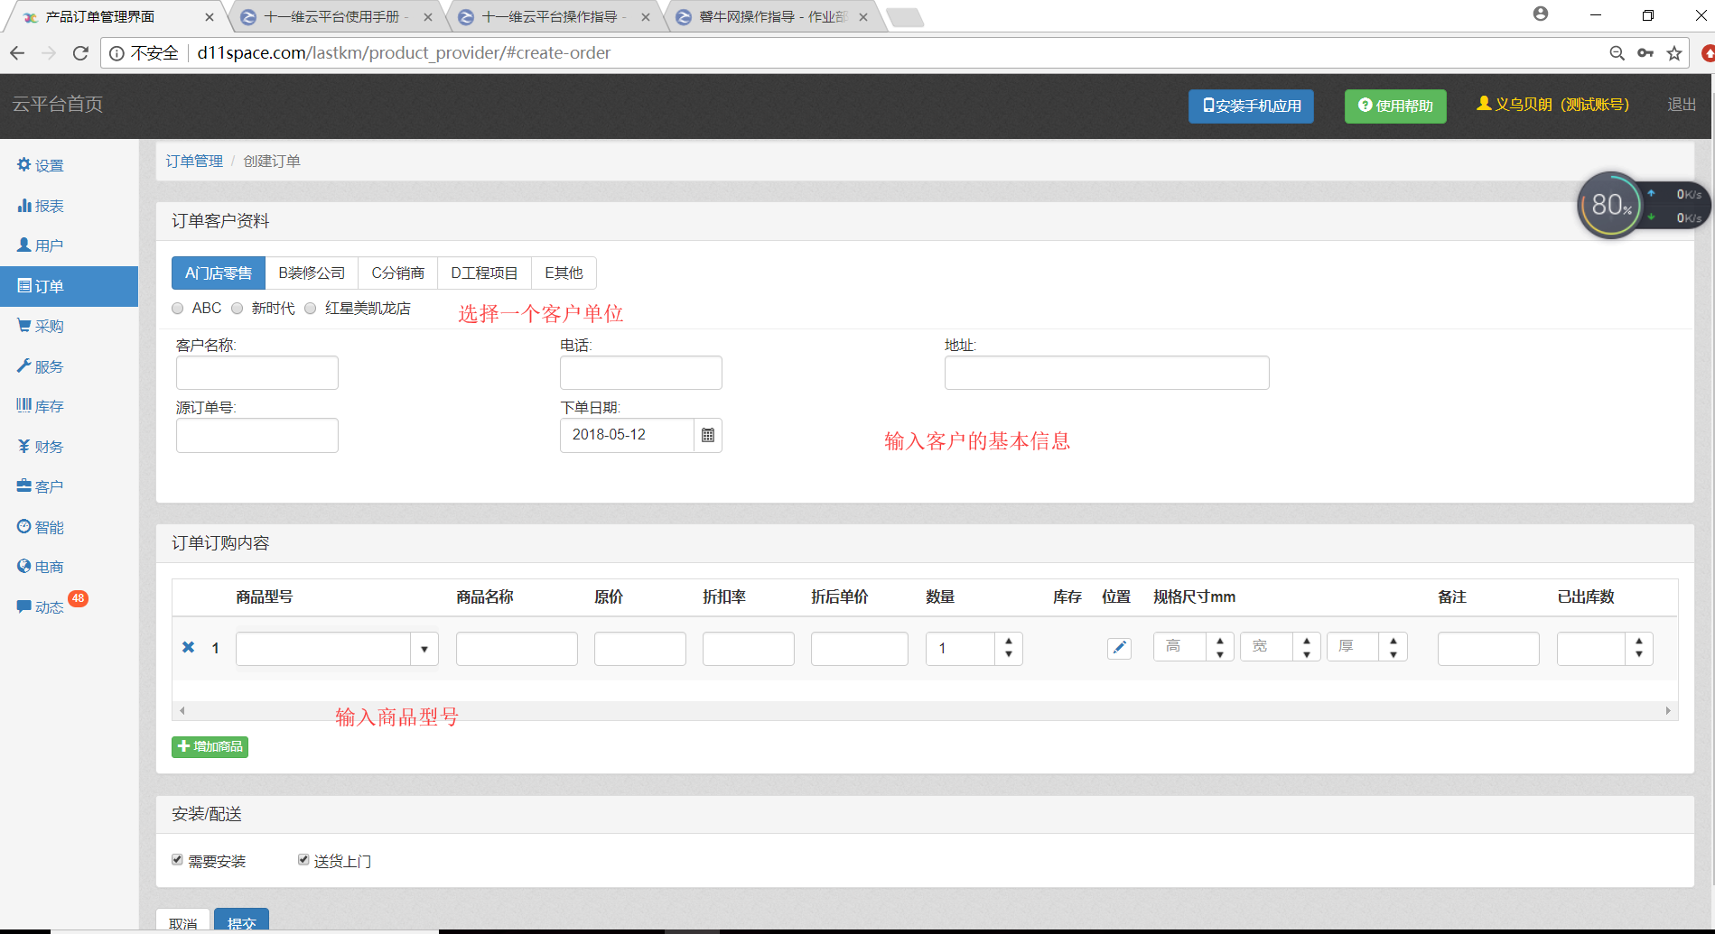The height and width of the screenshot is (934, 1715).
Task: Increase 宽 width dimension stepper
Action: tap(1307, 640)
